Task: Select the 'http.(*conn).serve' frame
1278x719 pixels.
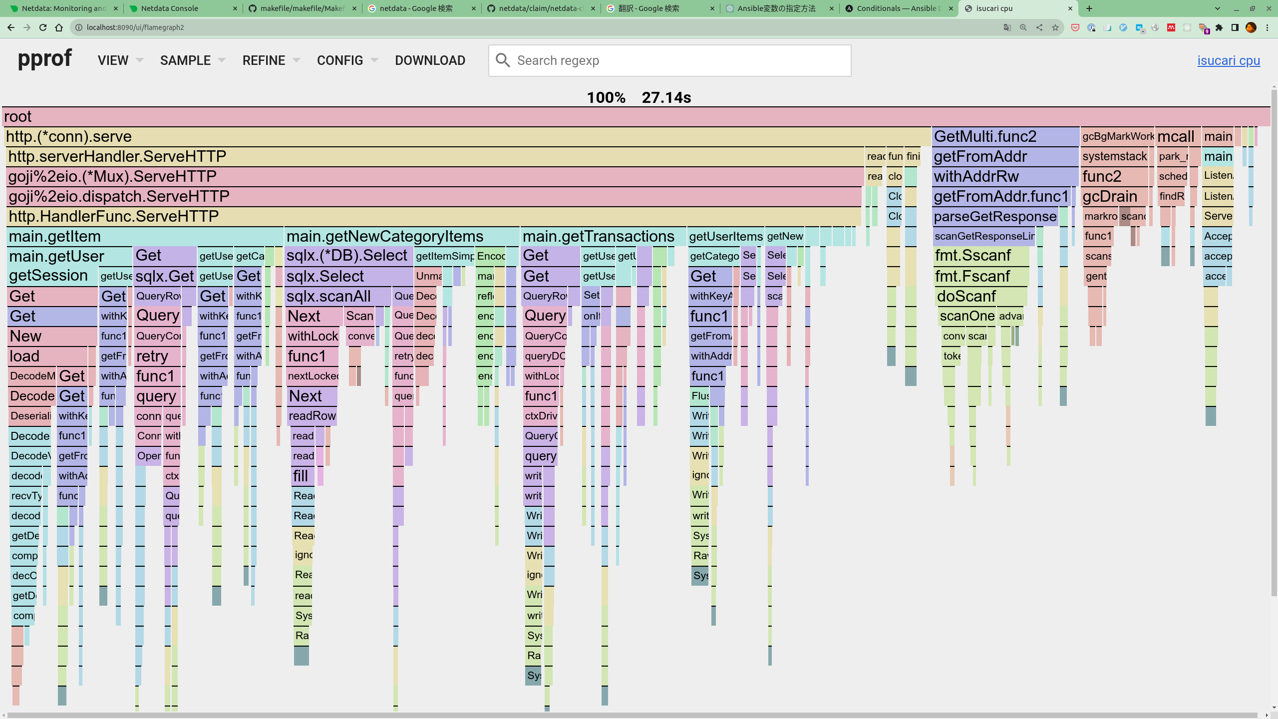Action: (x=467, y=136)
